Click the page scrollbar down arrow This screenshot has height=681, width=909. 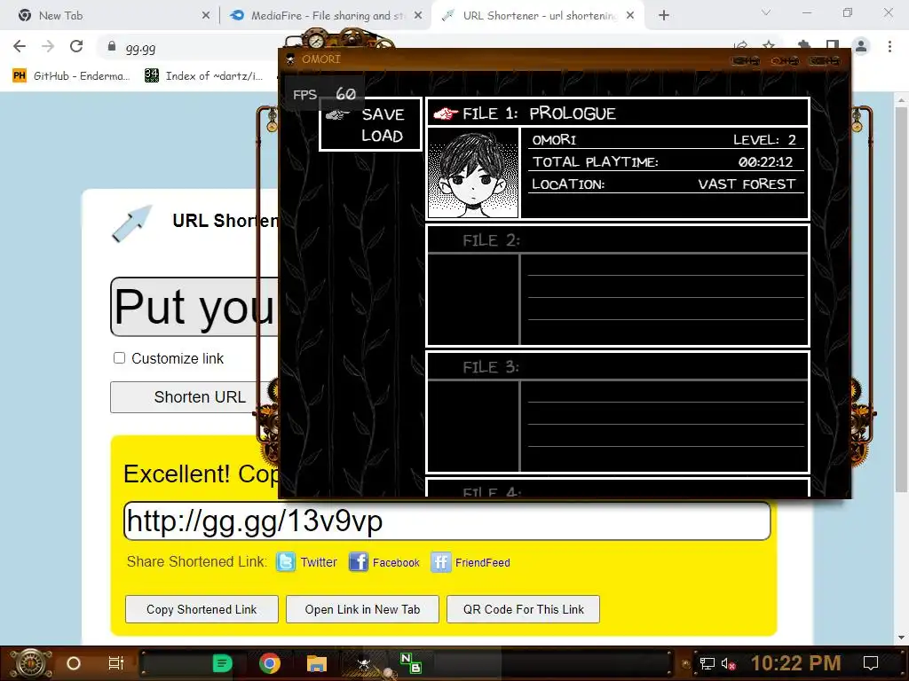coord(901,638)
